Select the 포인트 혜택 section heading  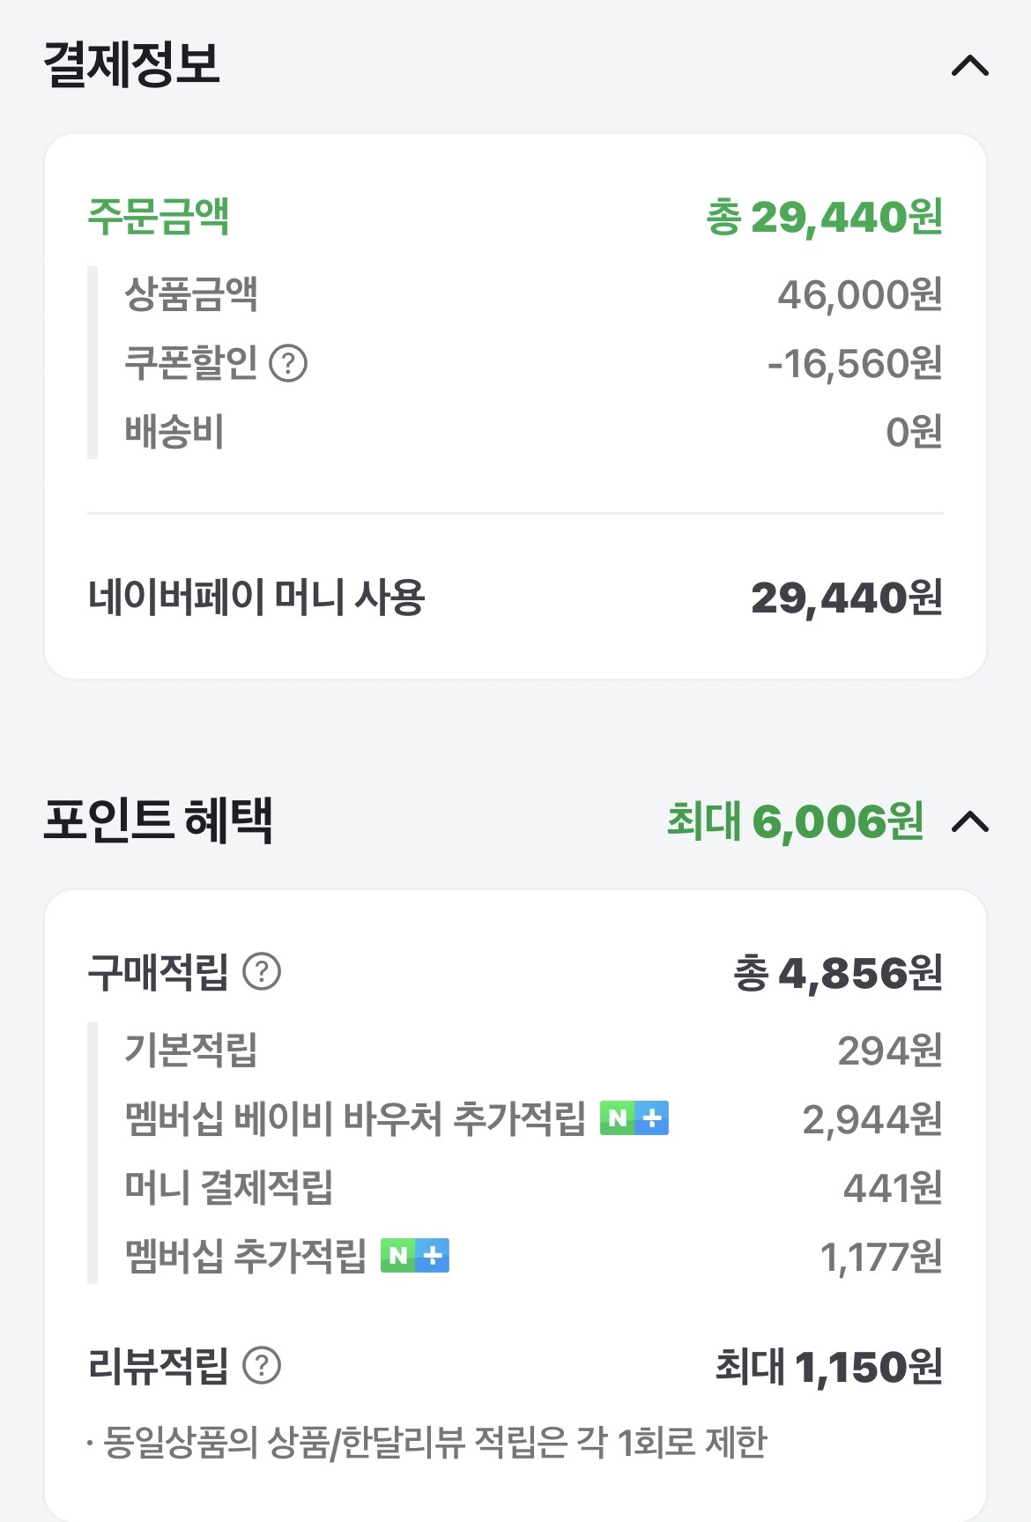[x=159, y=820]
